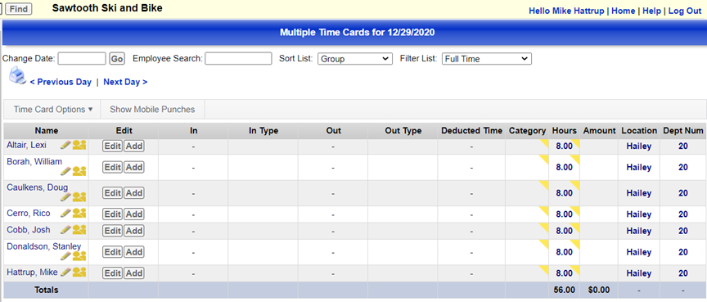Click Edit for Altair, Lexi
The width and height of the screenshot is (707, 302).
click(x=112, y=146)
